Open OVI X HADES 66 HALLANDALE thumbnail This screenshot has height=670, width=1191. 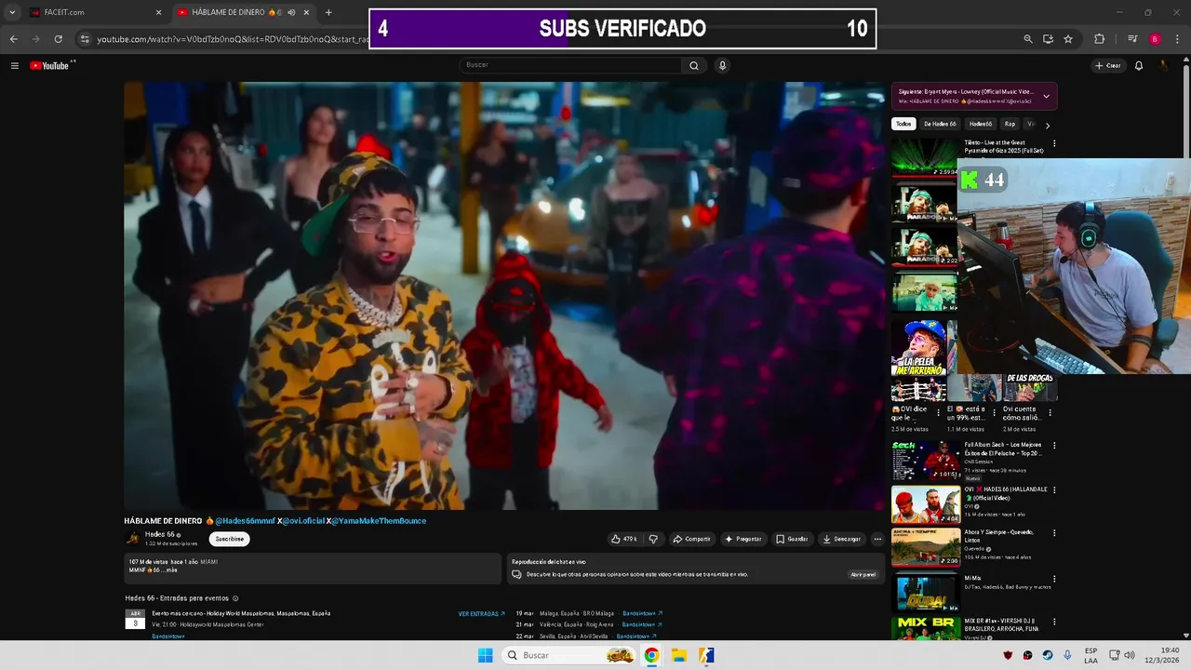[x=925, y=504]
